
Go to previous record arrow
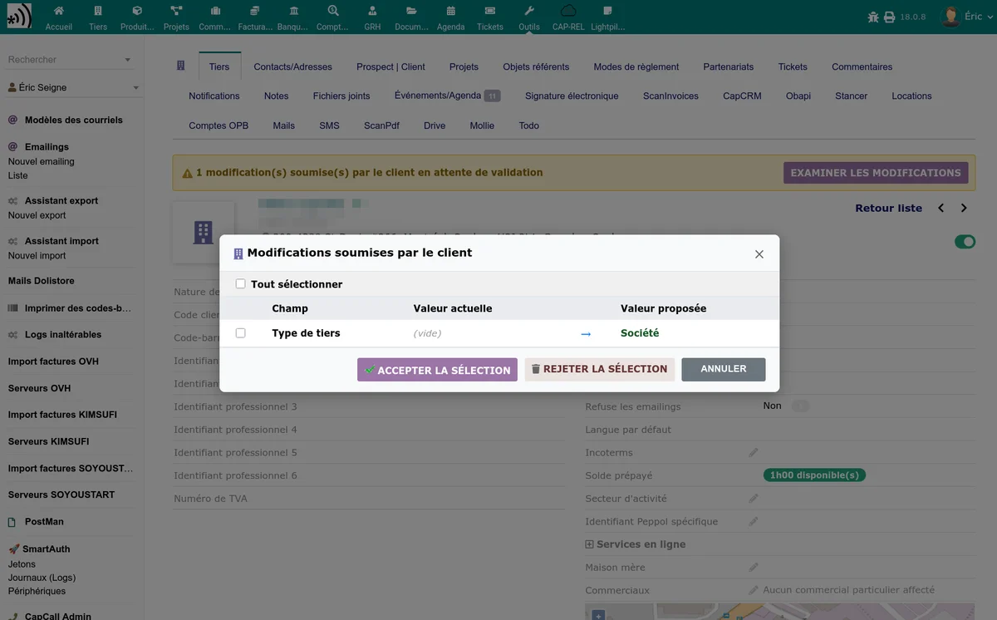(941, 208)
